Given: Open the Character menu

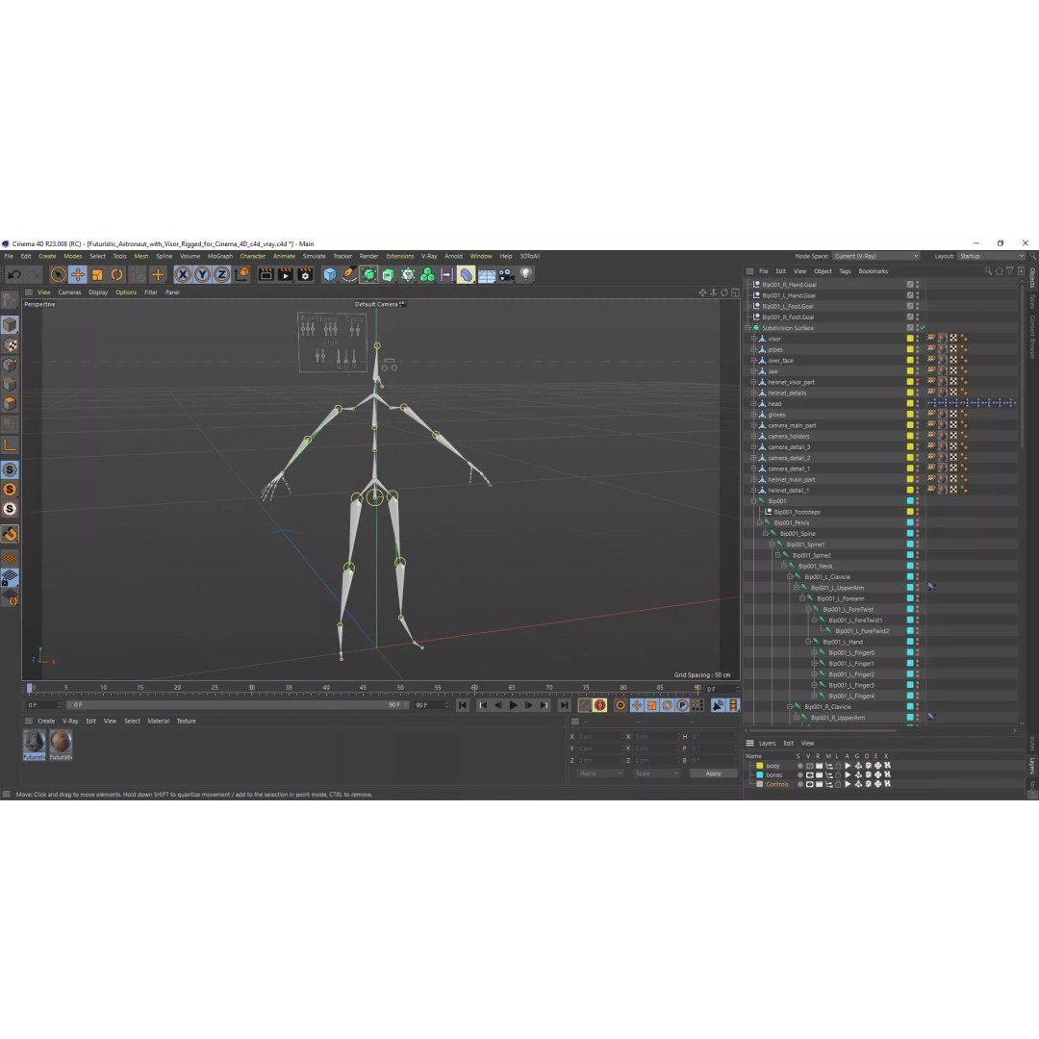Looking at the screenshot, I should 252,257.
